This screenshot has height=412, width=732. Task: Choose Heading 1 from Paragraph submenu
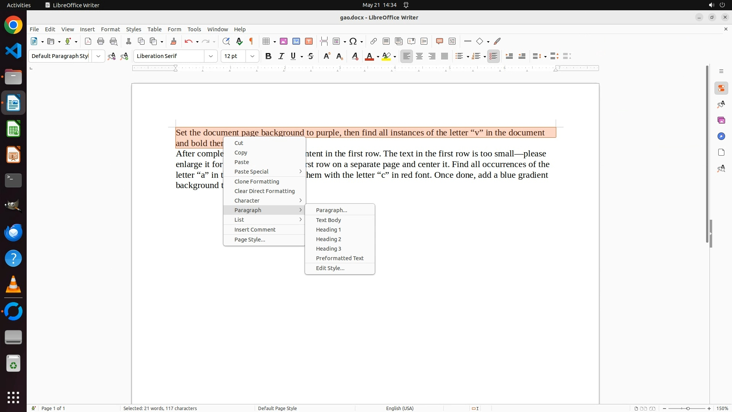[328, 230]
